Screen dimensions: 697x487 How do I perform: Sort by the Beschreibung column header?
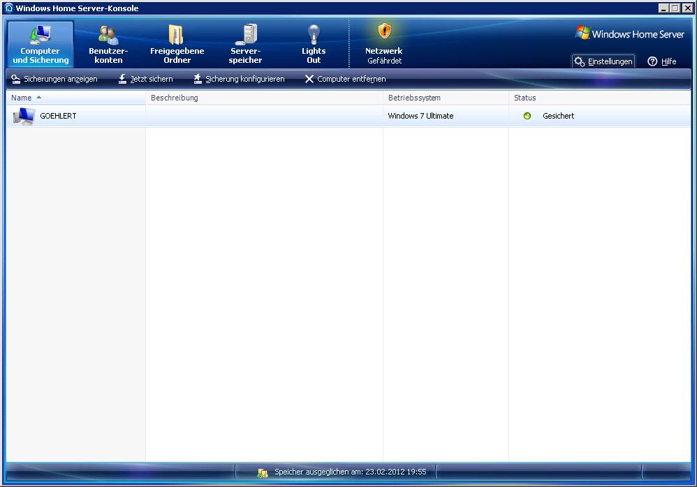[175, 98]
